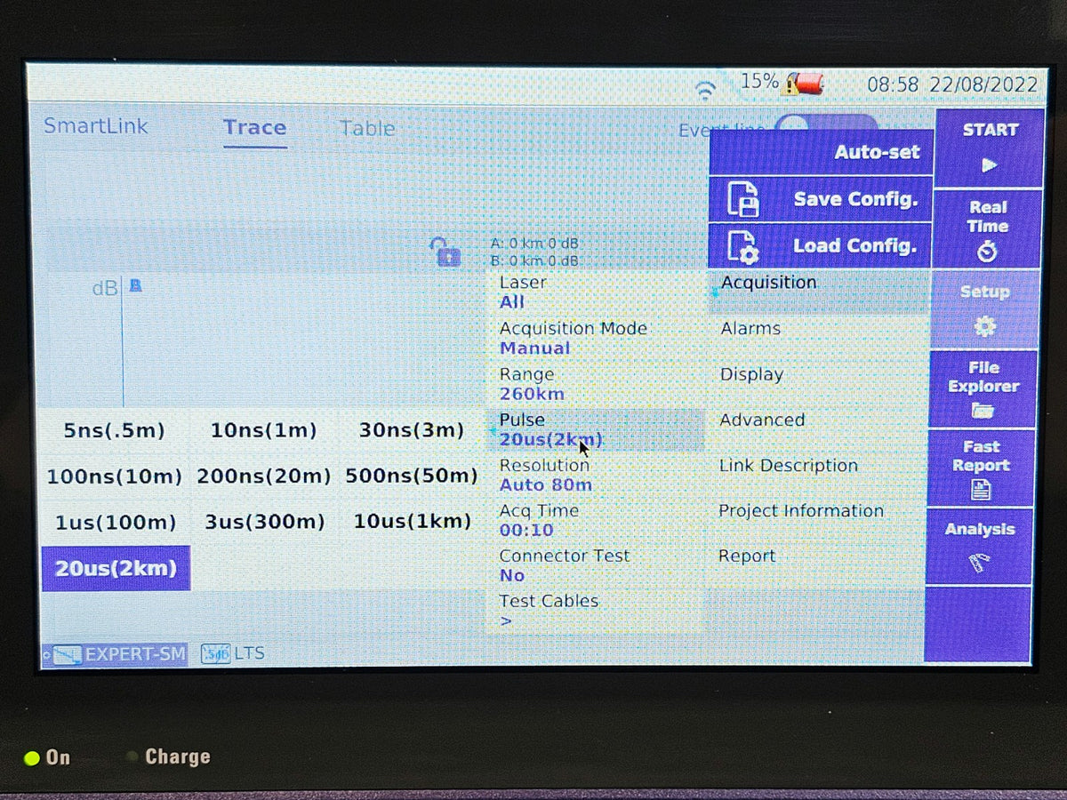Image resolution: width=1067 pixels, height=800 pixels.
Task: Switch to the Table tab
Action: [367, 129]
